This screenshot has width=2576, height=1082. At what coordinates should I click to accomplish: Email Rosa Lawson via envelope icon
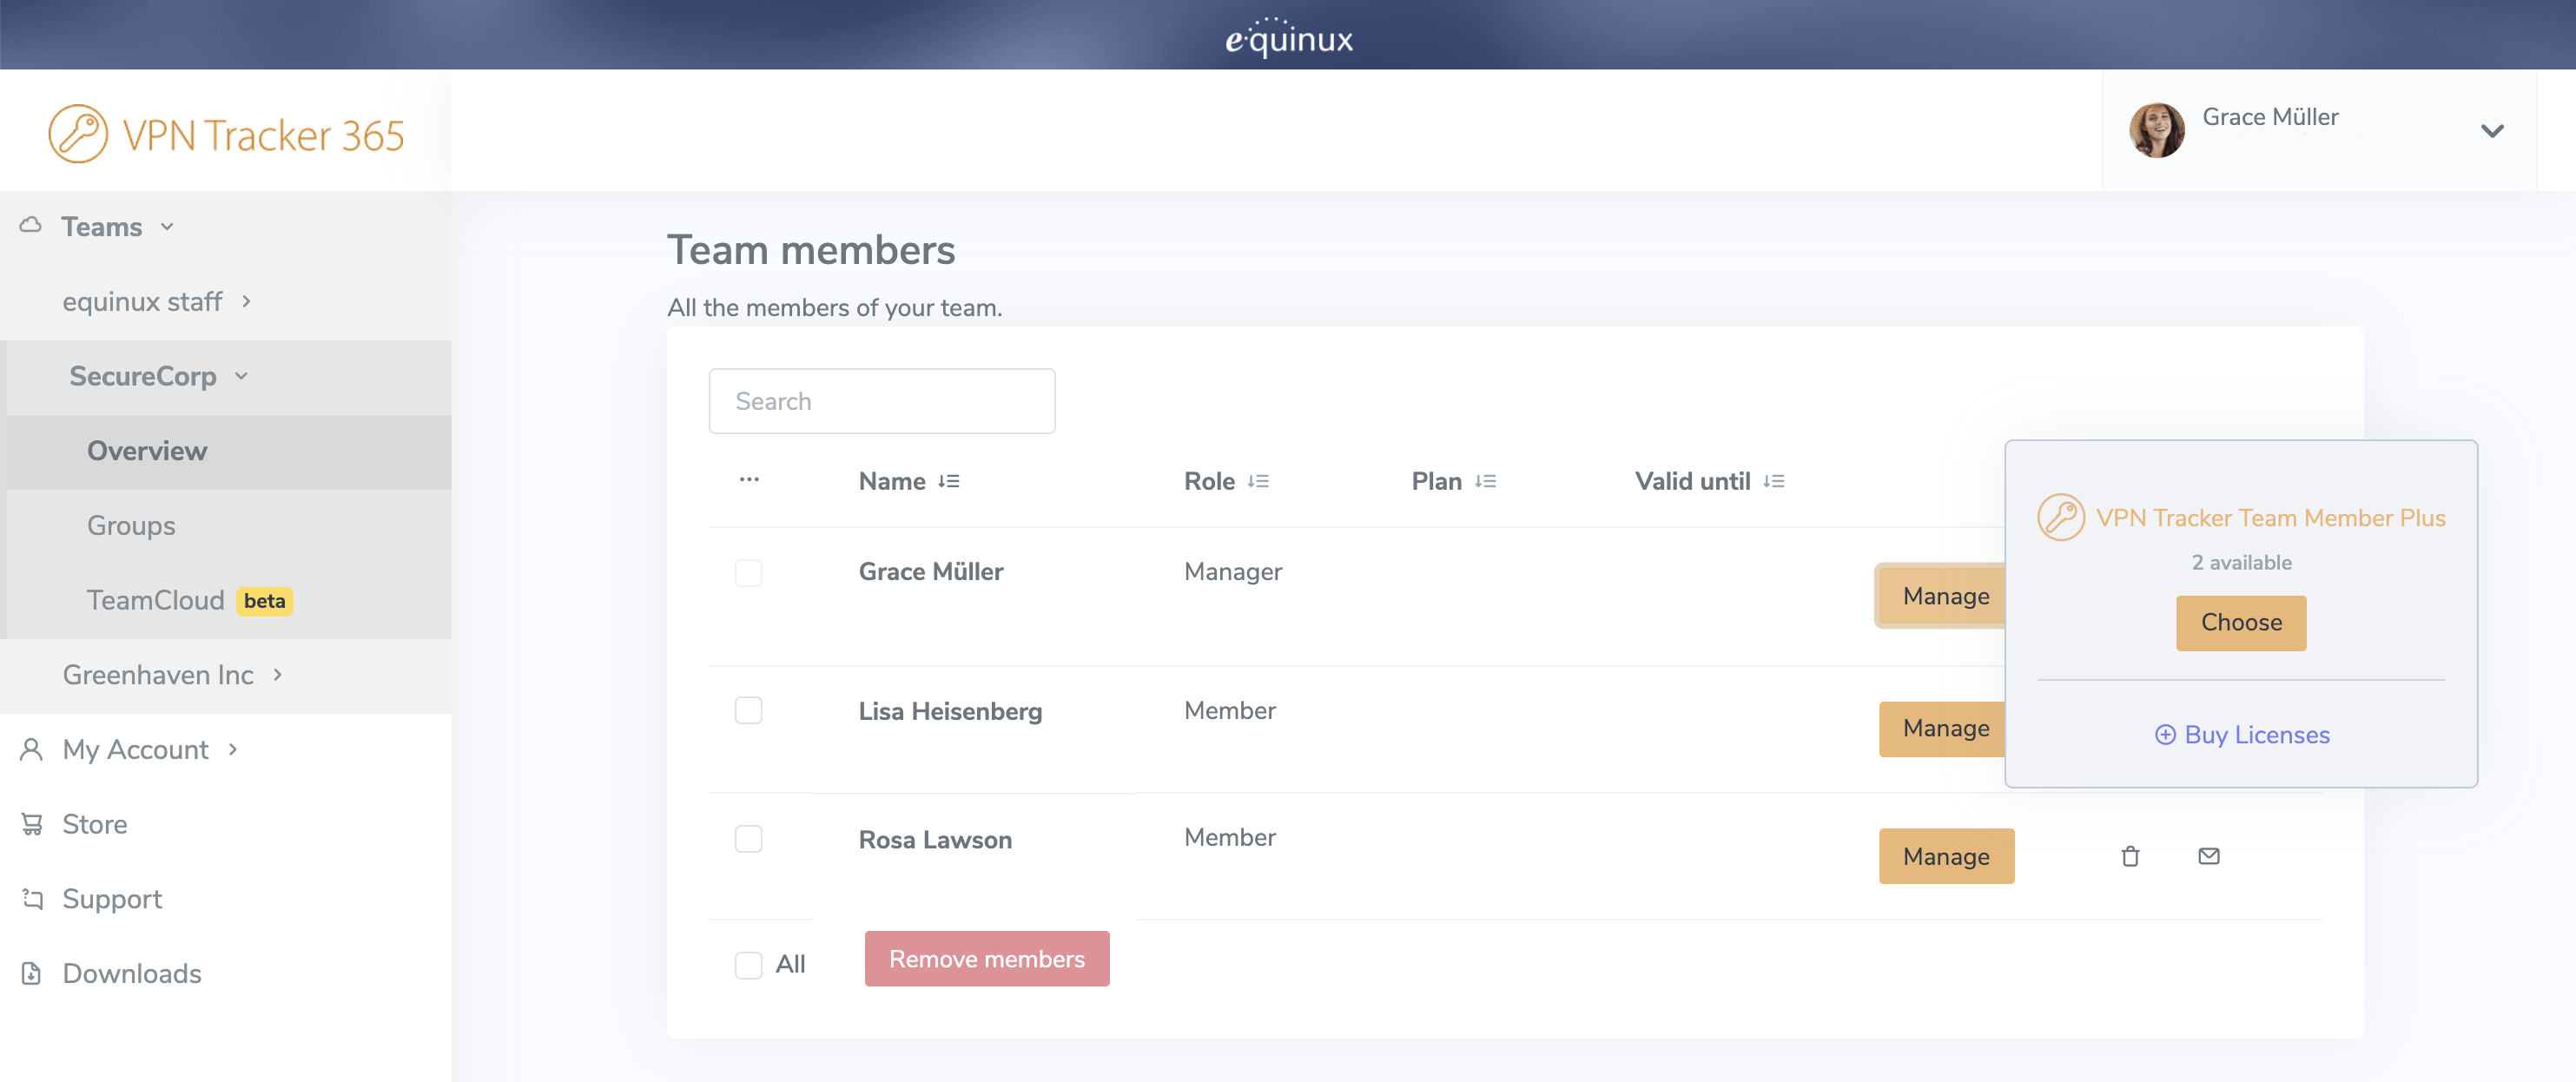(x=2209, y=856)
